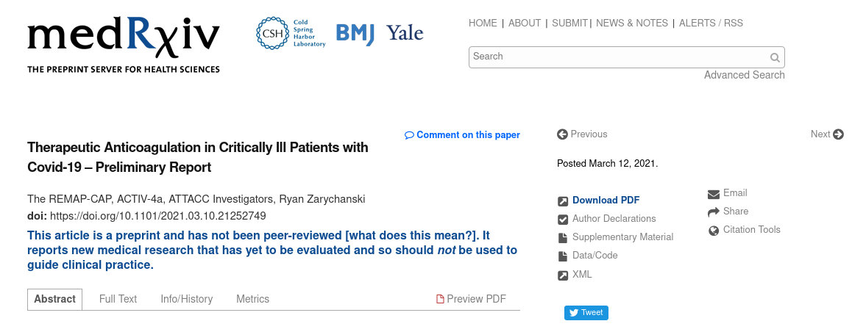This screenshot has width=866, height=332.
Task: Click into the Search field
Action: 618,57
